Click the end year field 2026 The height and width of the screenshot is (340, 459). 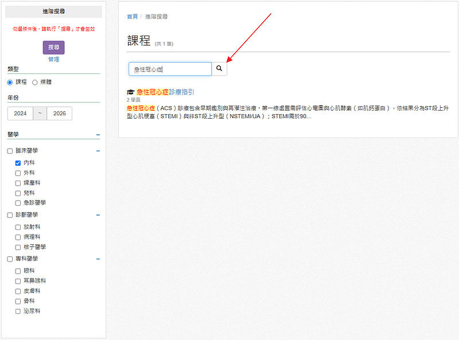coord(60,114)
